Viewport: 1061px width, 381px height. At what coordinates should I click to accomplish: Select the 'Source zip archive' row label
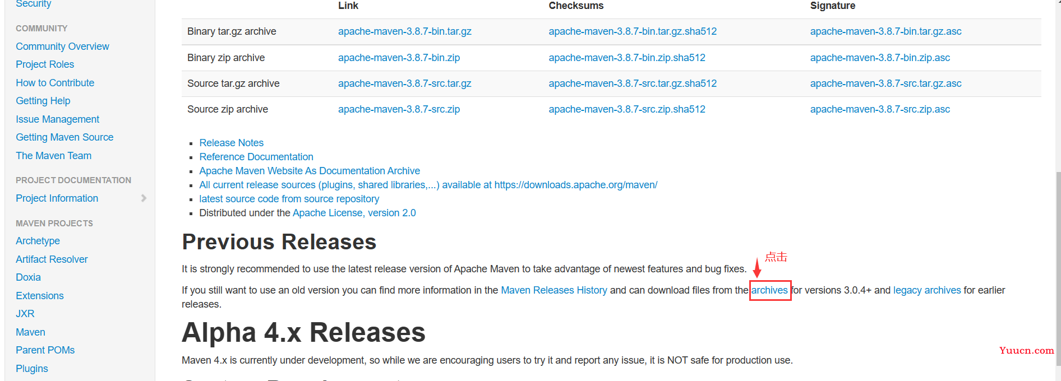coord(228,109)
